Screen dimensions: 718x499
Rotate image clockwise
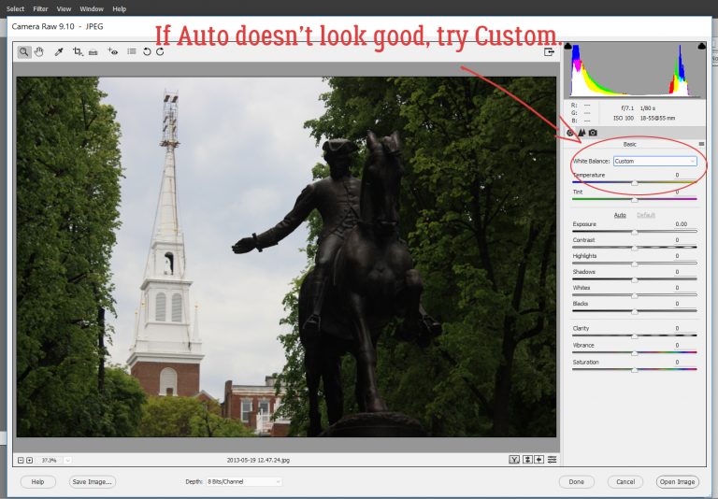(160, 51)
